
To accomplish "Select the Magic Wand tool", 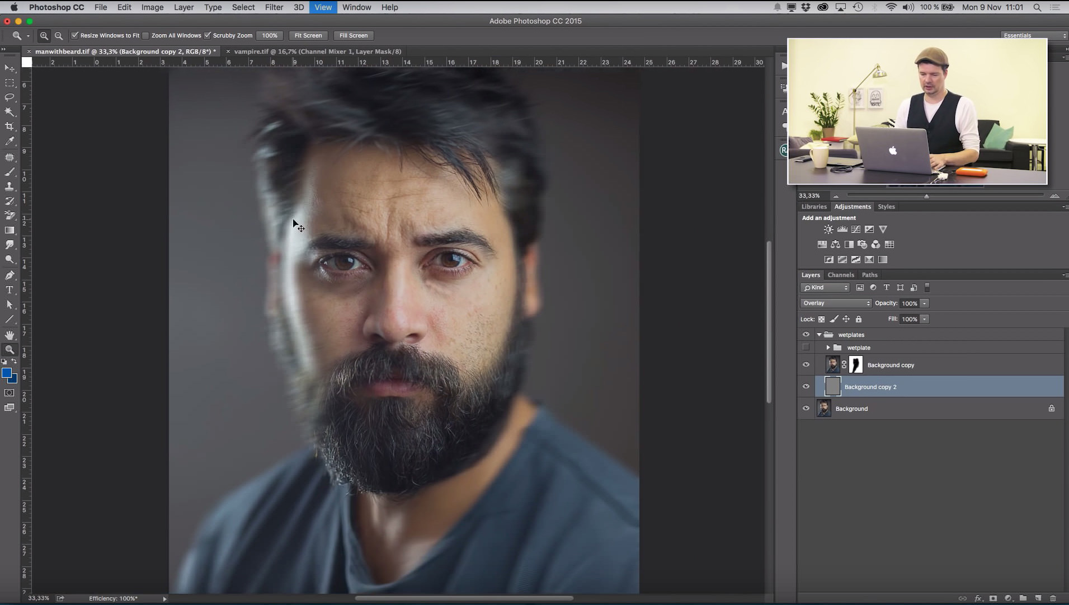I will (10, 112).
